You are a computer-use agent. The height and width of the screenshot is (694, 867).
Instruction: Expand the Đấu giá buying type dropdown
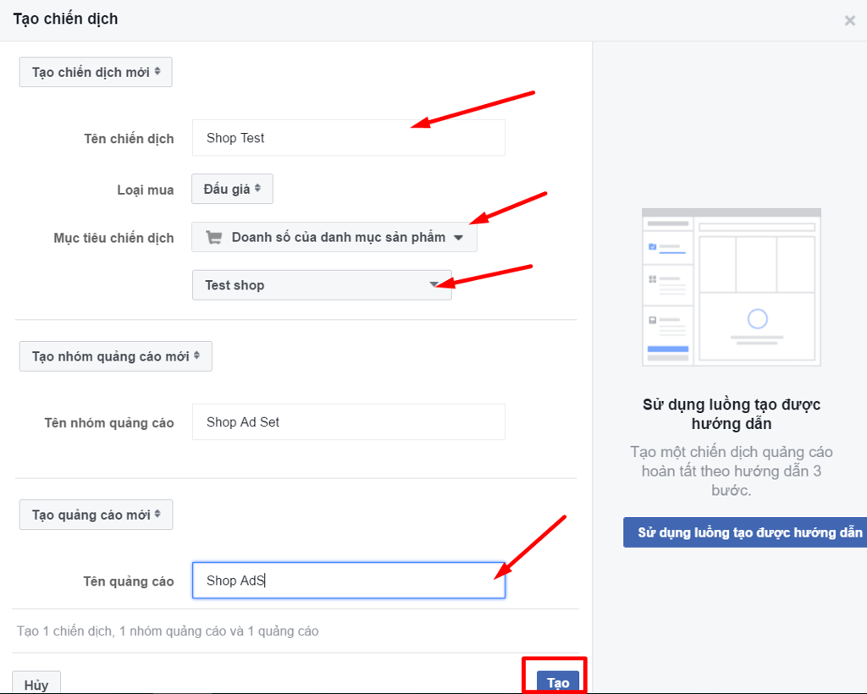232,189
